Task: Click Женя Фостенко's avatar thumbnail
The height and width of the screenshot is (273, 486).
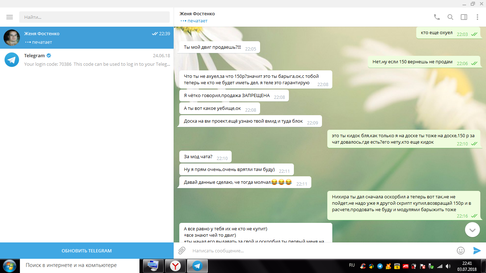Action: pyautogui.click(x=12, y=38)
